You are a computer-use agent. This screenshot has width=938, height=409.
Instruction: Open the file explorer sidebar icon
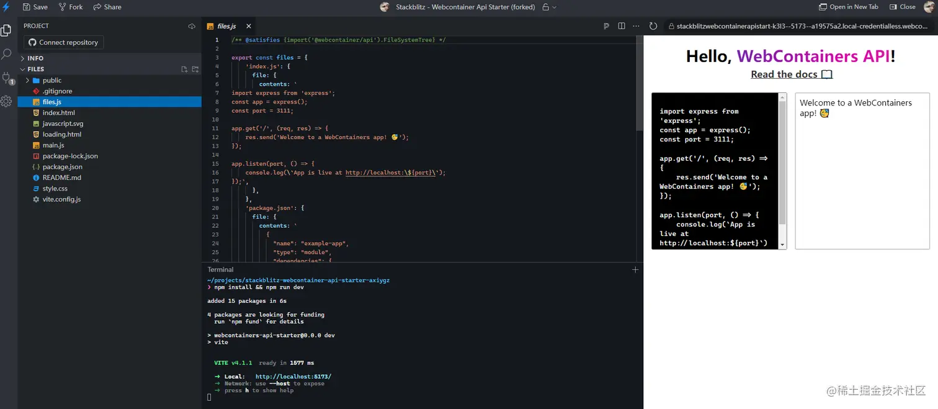click(6, 30)
